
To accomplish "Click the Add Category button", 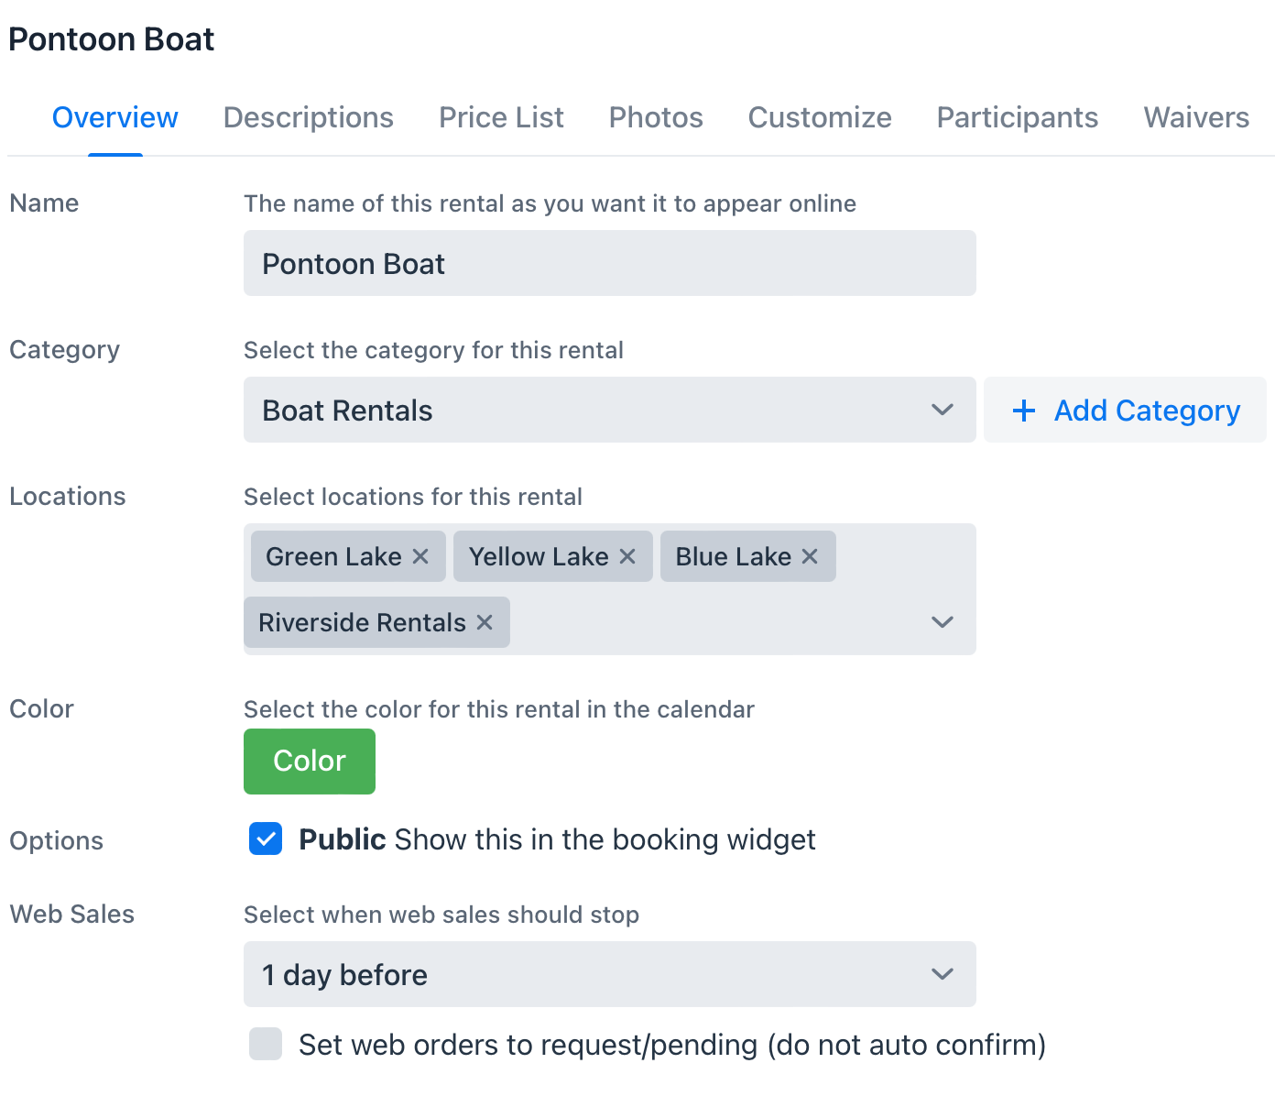I will pyautogui.click(x=1125, y=410).
